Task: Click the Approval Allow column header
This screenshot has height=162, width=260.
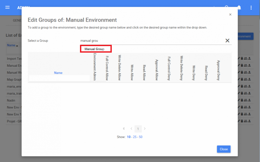Action: [x=157, y=70]
